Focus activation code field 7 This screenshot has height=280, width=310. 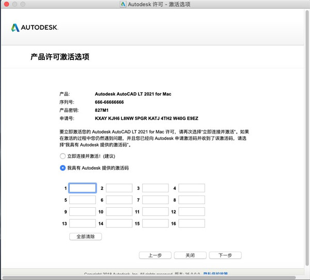[x=156, y=200]
